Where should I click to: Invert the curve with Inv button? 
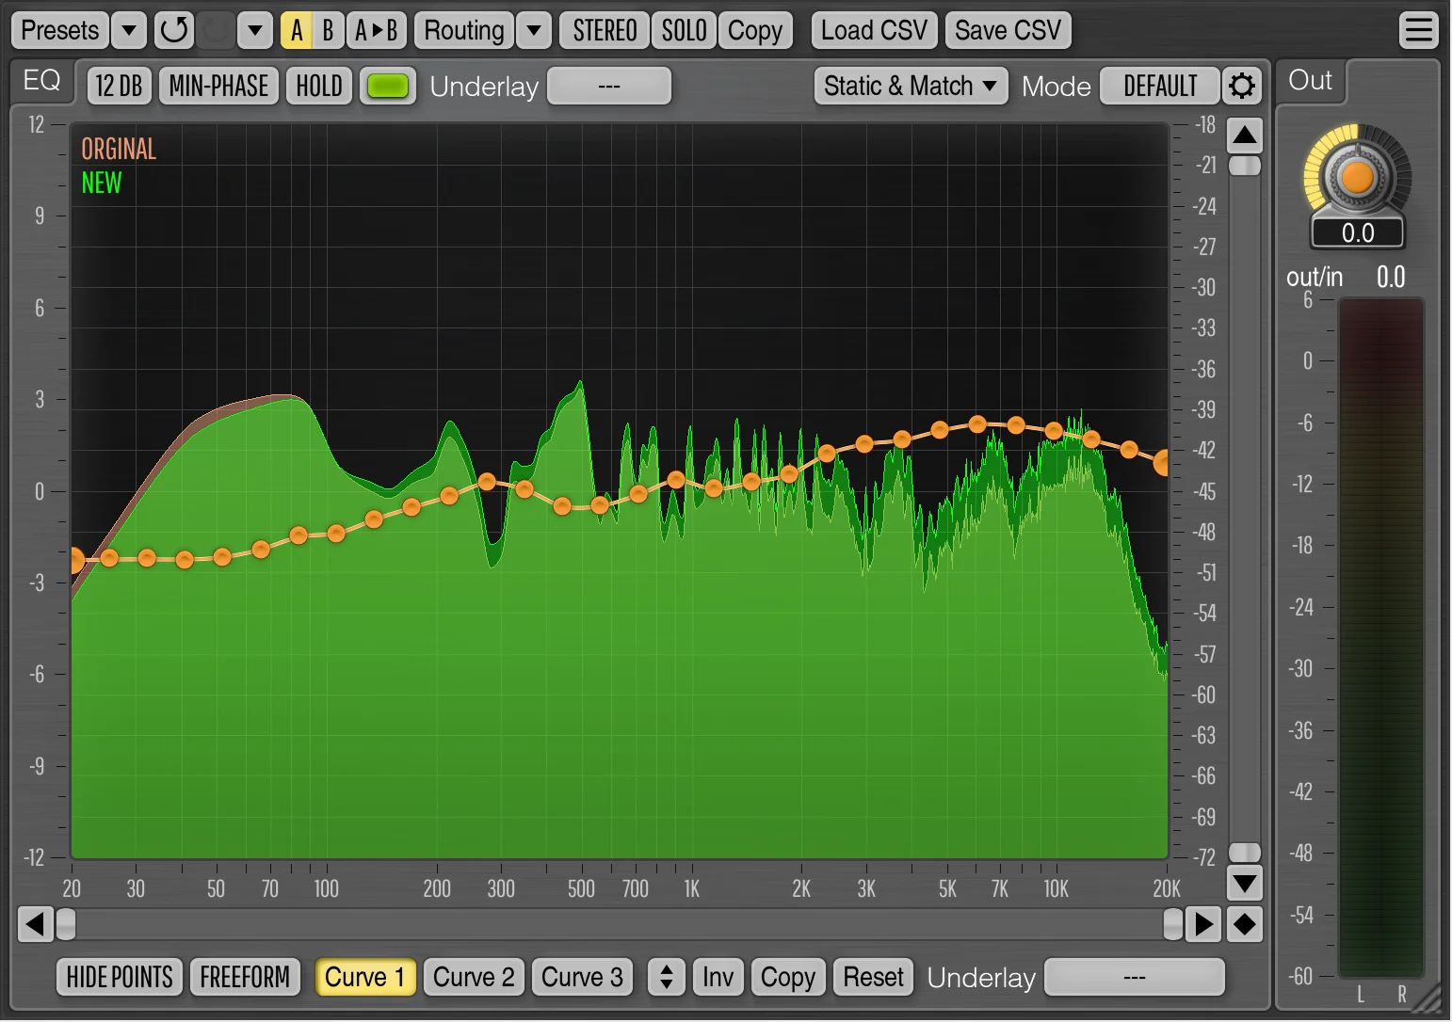tap(718, 977)
